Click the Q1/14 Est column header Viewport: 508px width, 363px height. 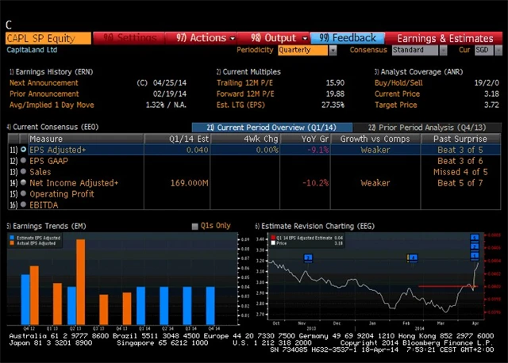(177, 139)
